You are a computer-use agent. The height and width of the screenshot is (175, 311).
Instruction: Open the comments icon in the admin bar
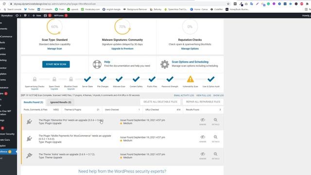tap(27, 16)
